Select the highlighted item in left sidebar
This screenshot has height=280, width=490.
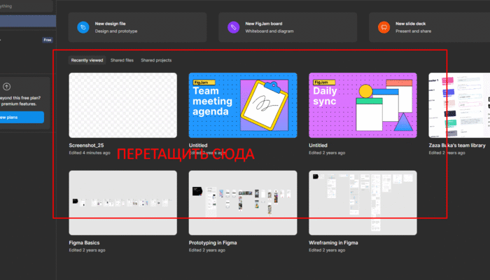[24, 22]
